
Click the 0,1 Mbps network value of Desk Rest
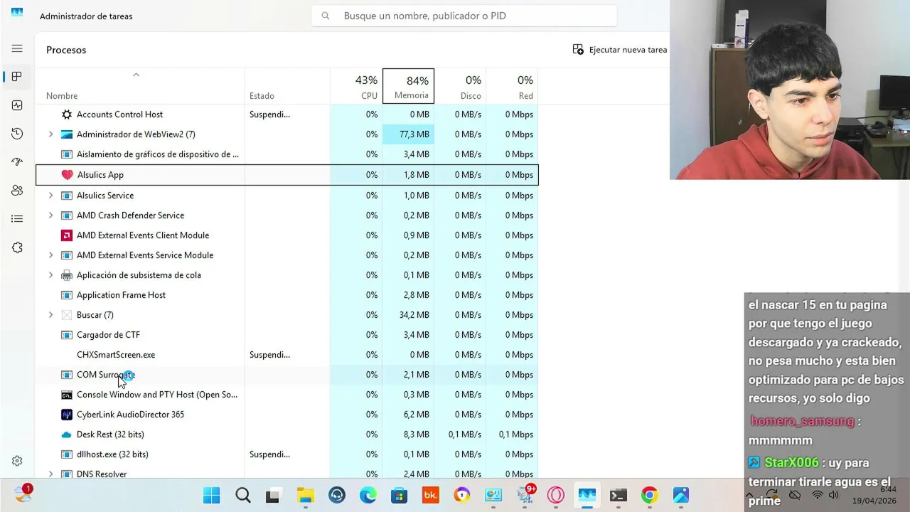pos(515,434)
